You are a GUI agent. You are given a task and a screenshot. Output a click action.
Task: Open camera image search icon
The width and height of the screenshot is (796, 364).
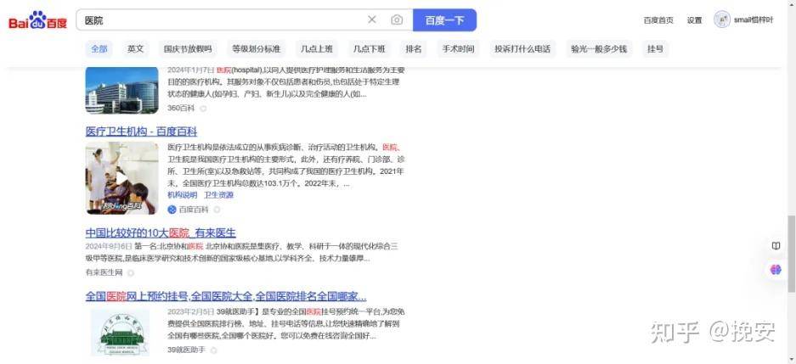point(397,20)
